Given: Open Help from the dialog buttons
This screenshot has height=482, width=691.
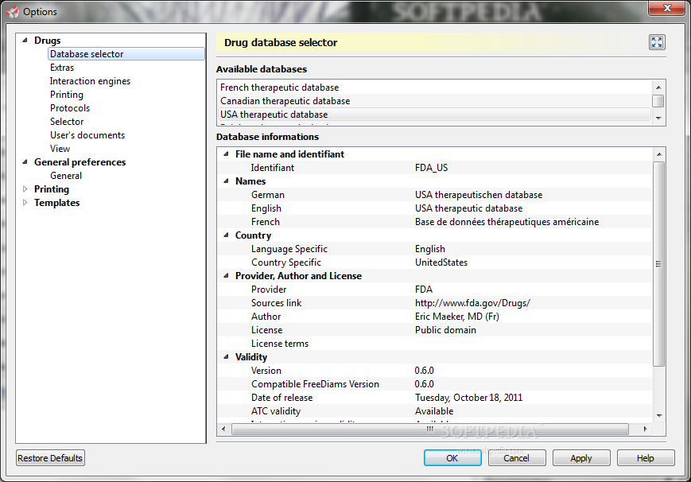Looking at the screenshot, I should (x=646, y=458).
